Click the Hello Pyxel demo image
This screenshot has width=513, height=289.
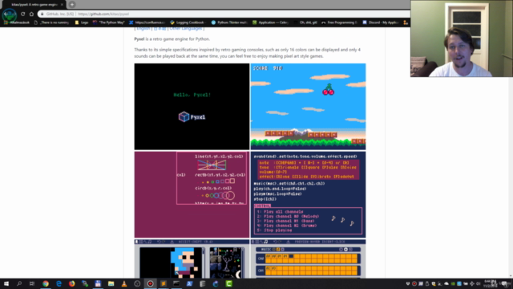tap(192, 107)
